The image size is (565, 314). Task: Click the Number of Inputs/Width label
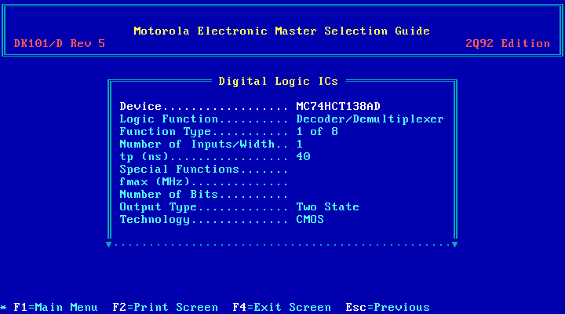pyautogui.click(x=197, y=144)
